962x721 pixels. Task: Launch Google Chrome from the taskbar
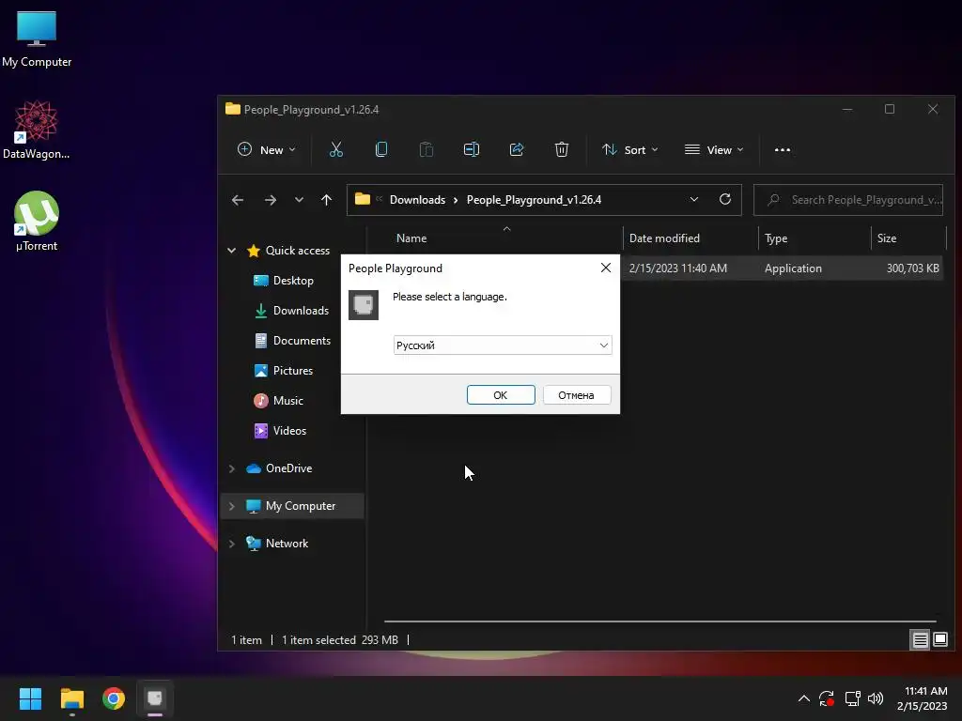pos(114,698)
